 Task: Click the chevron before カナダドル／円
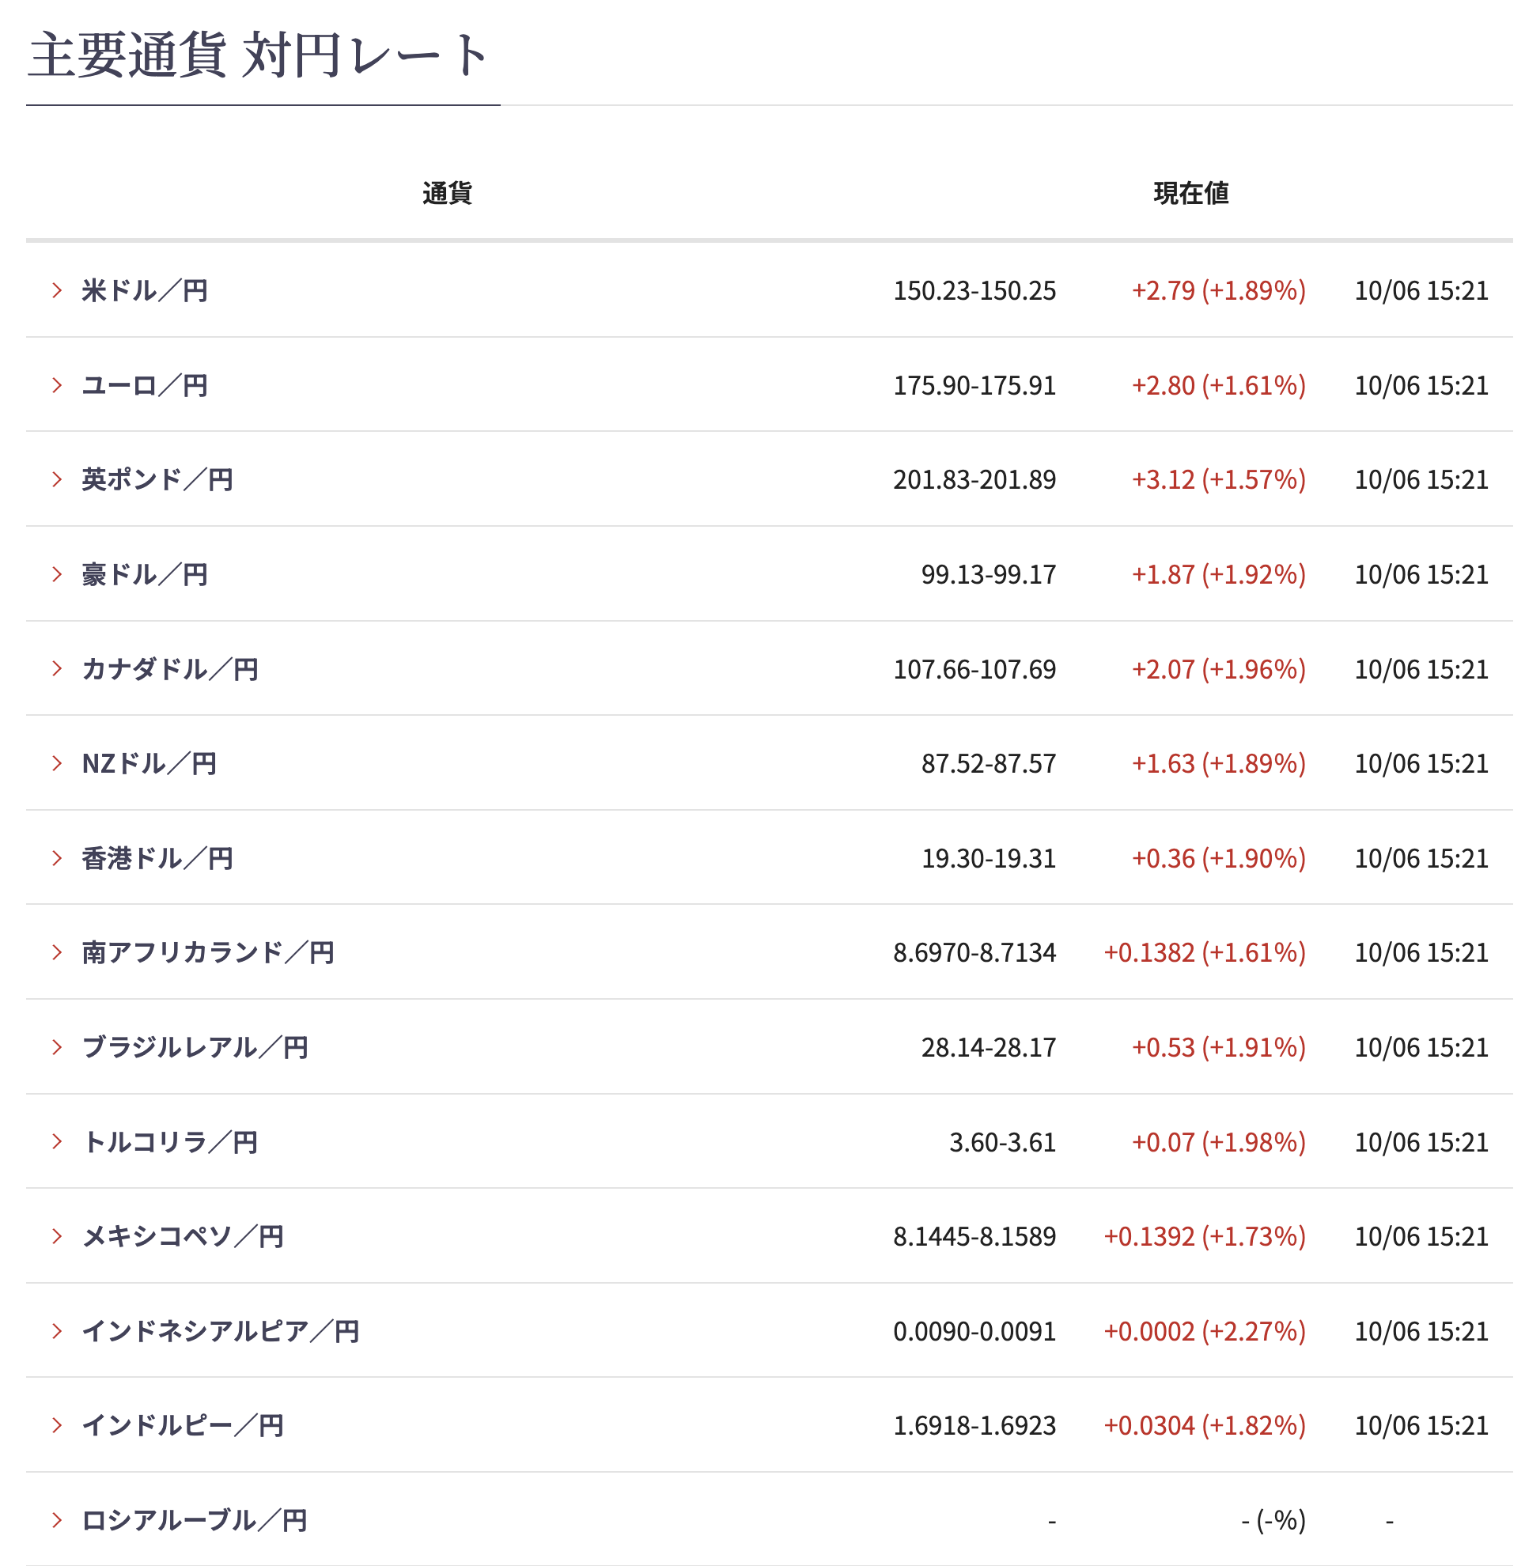(x=57, y=669)
